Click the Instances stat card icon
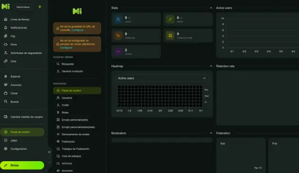Screen dimensions: 299x173 pyautogui.click(x=118, y=35)
